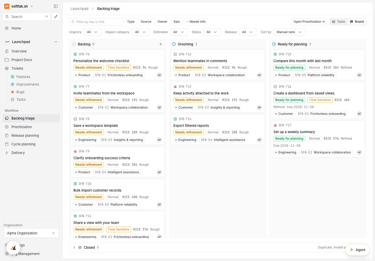Click the Overview icon in sidebar
The image size is (375, 261).
pos(7,51)
